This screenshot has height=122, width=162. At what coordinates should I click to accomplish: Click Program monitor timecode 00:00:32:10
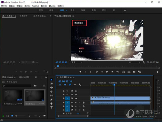coord(61,62)
